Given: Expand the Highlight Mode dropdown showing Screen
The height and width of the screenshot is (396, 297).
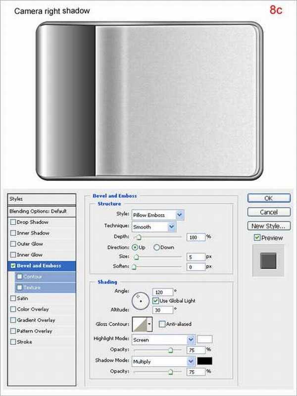Looking at the screenshot, I should click(x=163, y=340).
